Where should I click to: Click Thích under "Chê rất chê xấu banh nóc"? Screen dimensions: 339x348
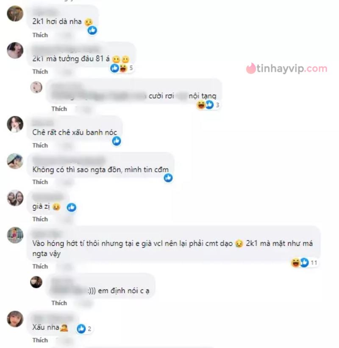point(40,146)
